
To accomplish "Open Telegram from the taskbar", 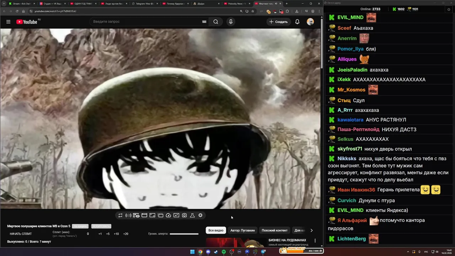I will click(263, 252).
